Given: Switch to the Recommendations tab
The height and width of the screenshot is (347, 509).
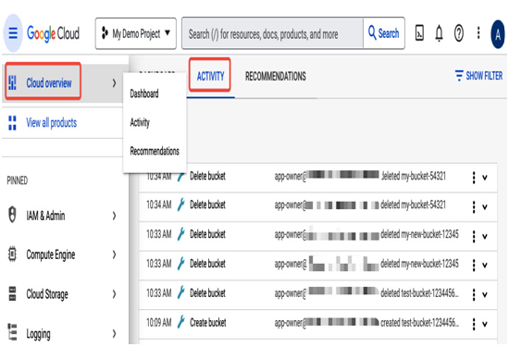Looking at the screenshot, I should (275, 76).
